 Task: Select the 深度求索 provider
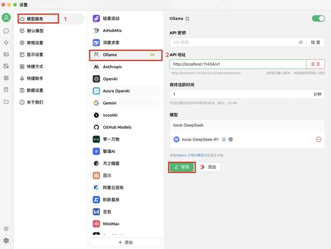click(126, 42)
